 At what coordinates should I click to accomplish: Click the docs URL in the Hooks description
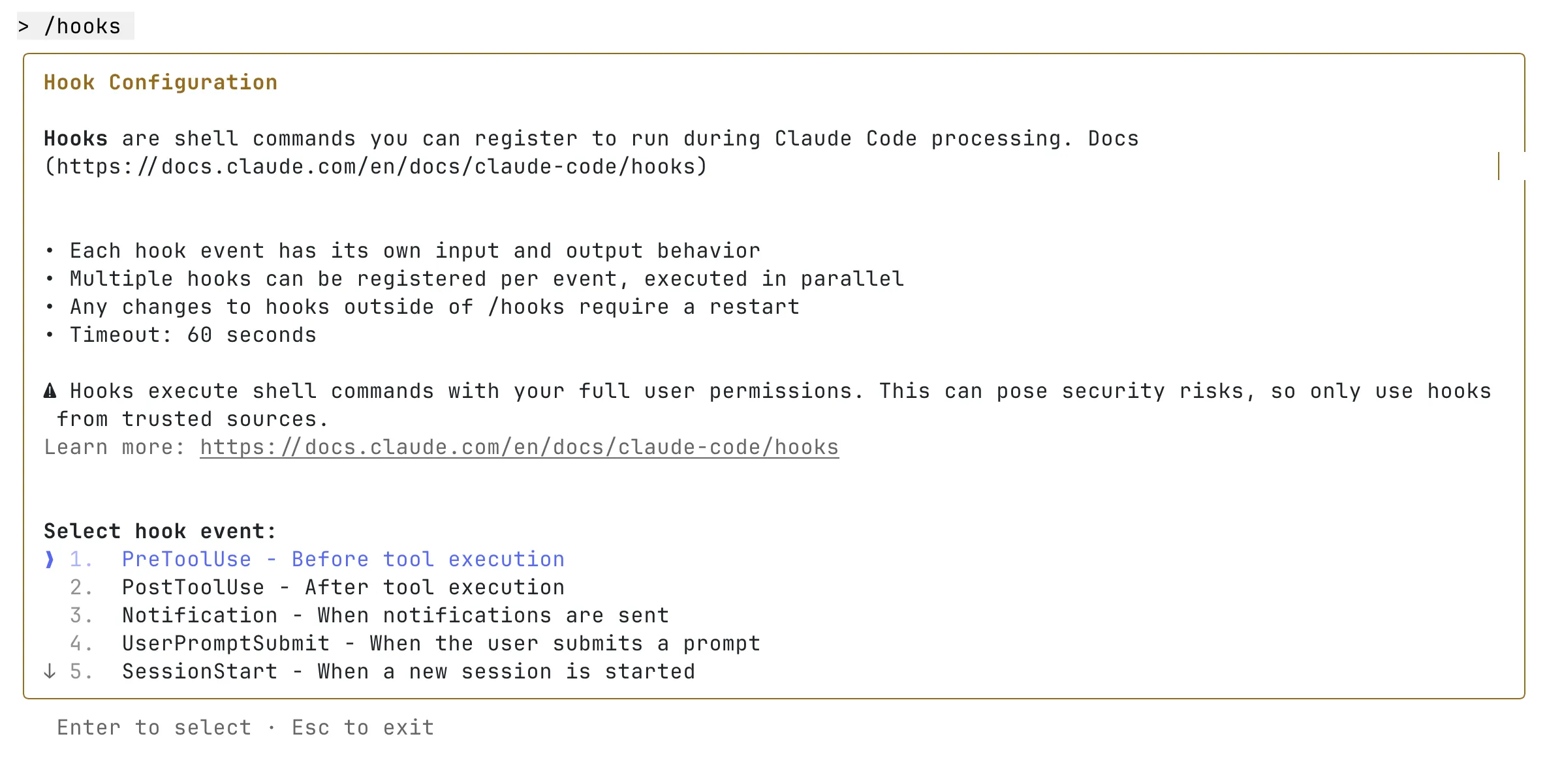point(375,167)
